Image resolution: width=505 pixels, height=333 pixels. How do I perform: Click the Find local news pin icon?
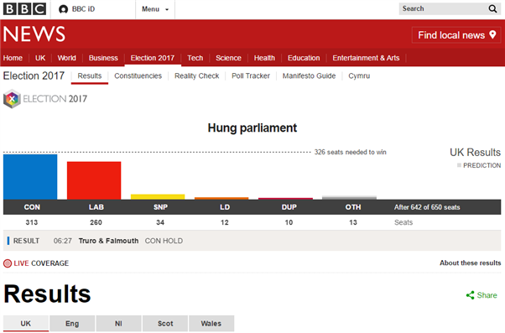point(492,34)
